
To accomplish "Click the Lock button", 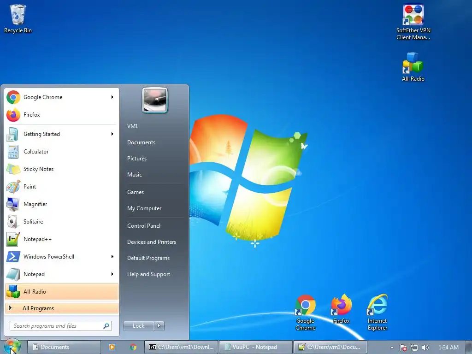I will pyautogui.click(x=139, y=325).
